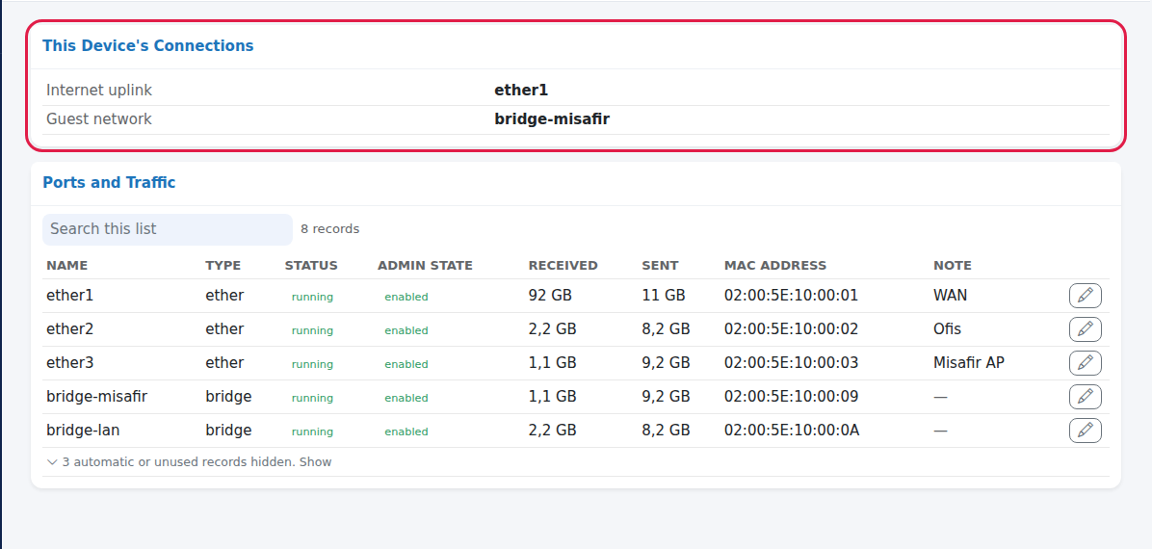Click the NOTE column header

tap(953, 265)
